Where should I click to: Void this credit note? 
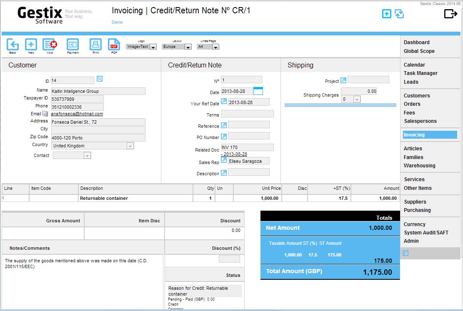click(50, 45)
